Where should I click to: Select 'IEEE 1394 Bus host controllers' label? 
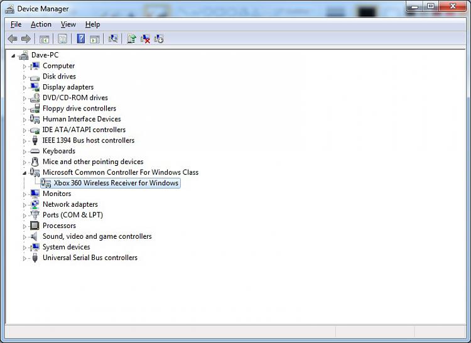(x=89, y=140)
